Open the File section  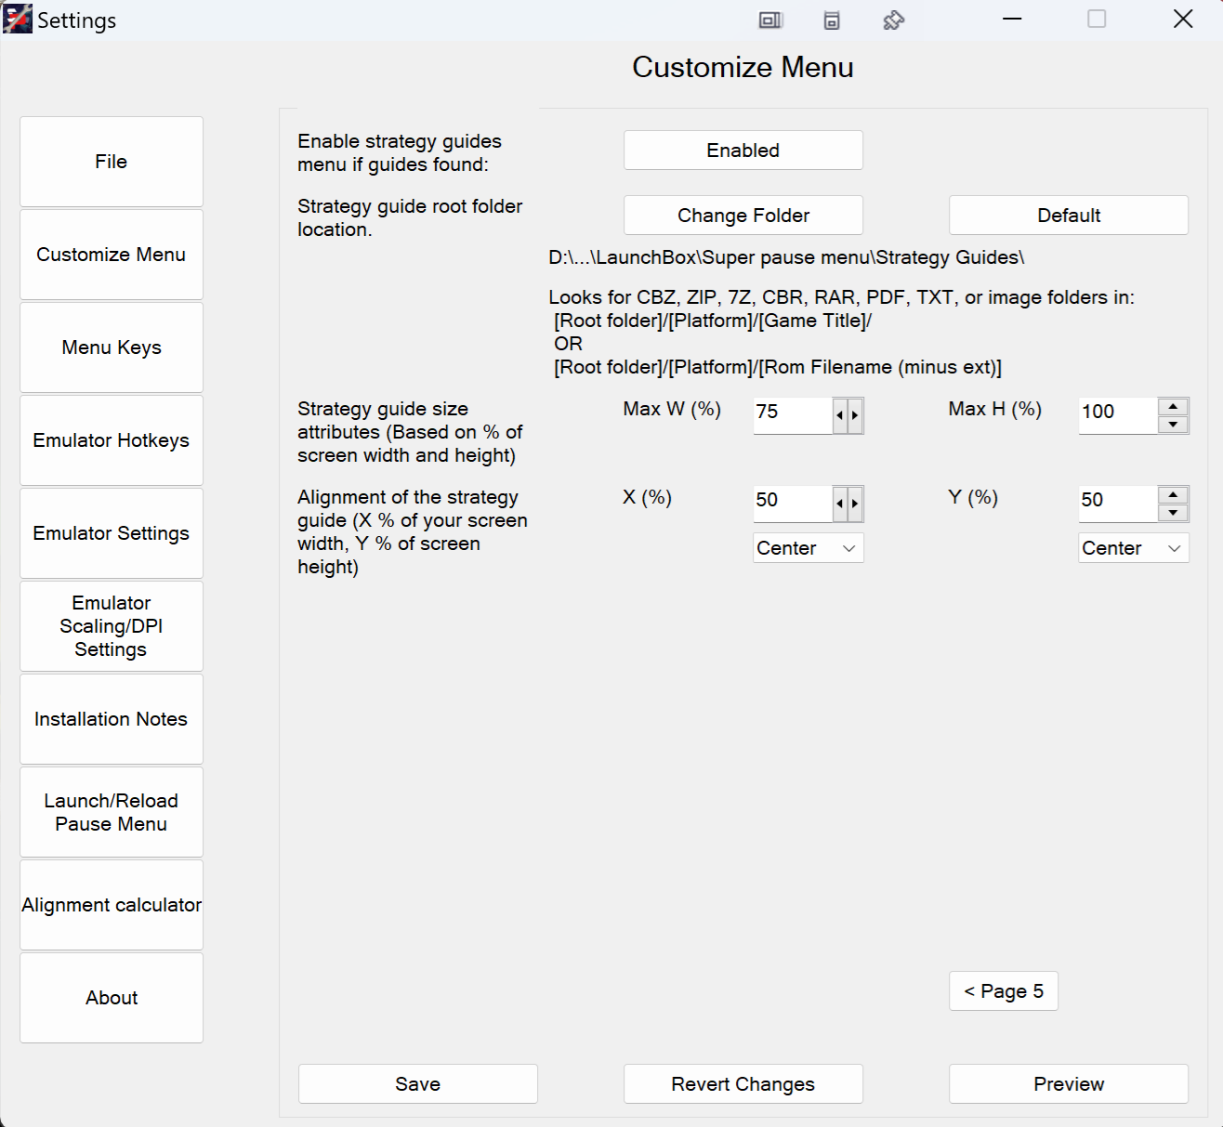pos(112,162)
